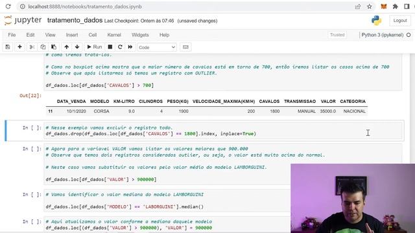Image resolution: width=415 pixels, height=233 pixels.
Task: Open the browser extensions puzzle icon
Action: [x=396, y=6]
